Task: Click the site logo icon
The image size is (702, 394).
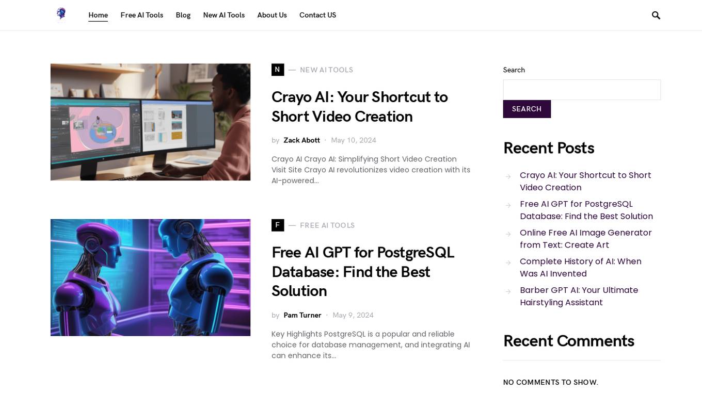Action: pos(61,14)
